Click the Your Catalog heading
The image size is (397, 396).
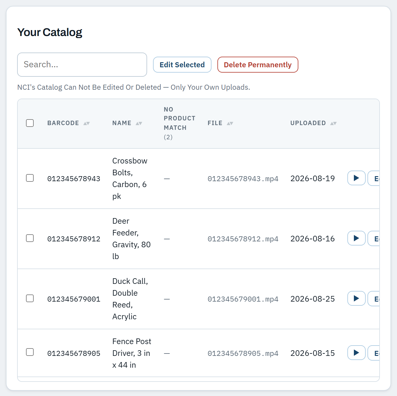[50, 32]
